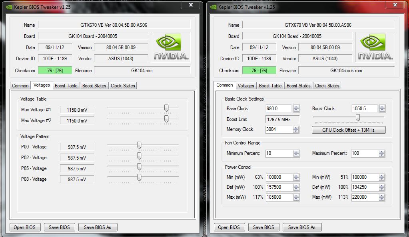
Task: Select the Common tab in right window
Action: pos(225,85)
